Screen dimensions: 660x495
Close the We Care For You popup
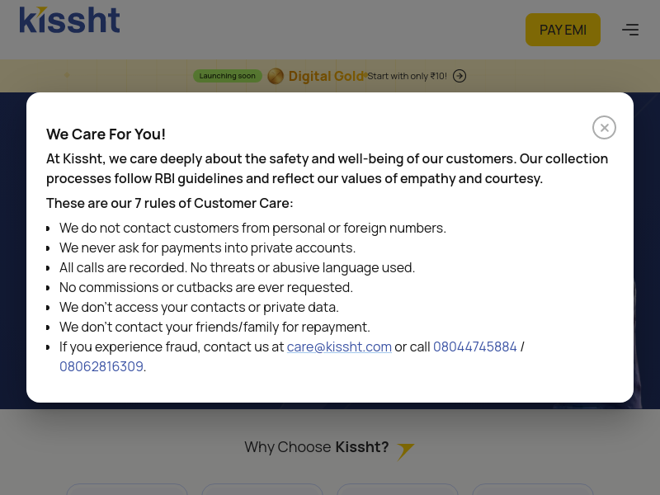click(604, 128)
